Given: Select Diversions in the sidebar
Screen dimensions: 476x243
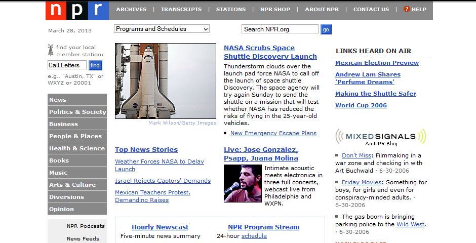Looking at the screenshot, I should point(77,196).
